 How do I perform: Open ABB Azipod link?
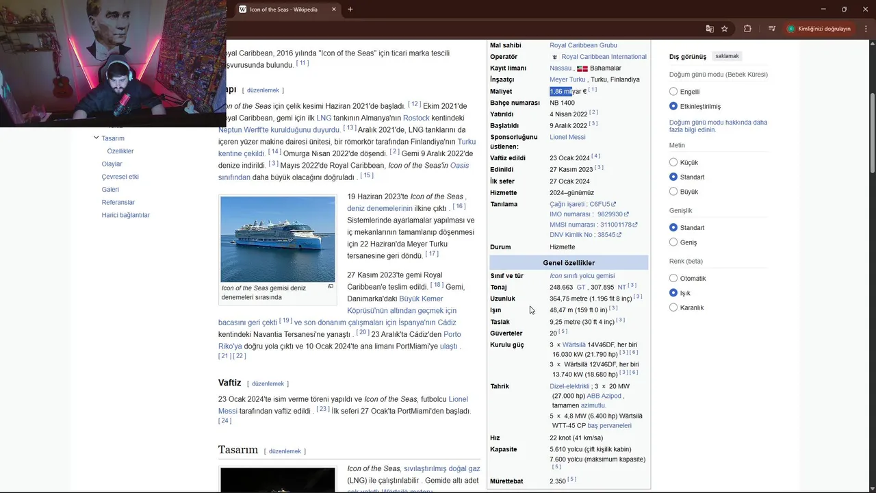click(x=604, y=396)
